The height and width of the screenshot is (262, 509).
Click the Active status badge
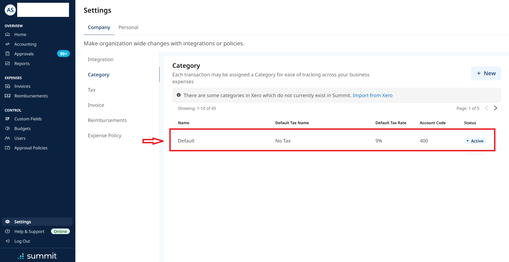point(475,141)
